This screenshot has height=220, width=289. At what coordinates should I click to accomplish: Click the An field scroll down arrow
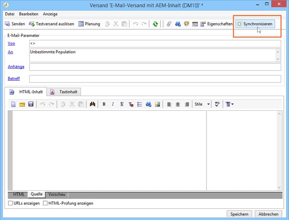[x=278, y=59]
